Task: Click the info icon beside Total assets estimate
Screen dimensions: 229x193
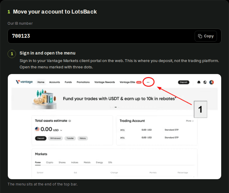Action: point(70,121)
